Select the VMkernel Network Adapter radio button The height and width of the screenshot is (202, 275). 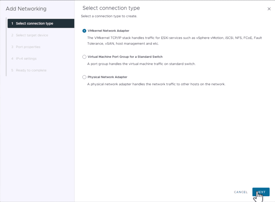[84, 31]
